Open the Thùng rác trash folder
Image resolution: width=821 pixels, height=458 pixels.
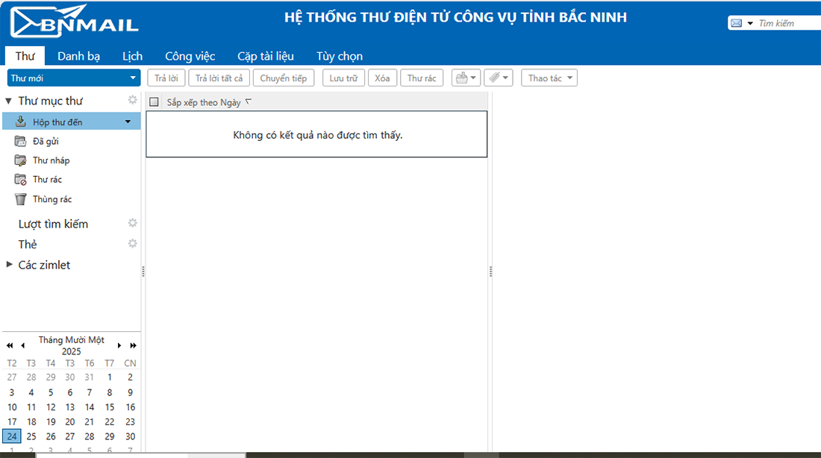(x=51, y=199)
